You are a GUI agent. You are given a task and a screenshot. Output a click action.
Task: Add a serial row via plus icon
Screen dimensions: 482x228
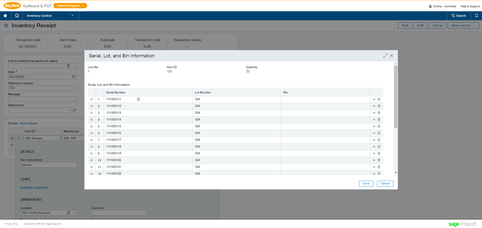374,99
